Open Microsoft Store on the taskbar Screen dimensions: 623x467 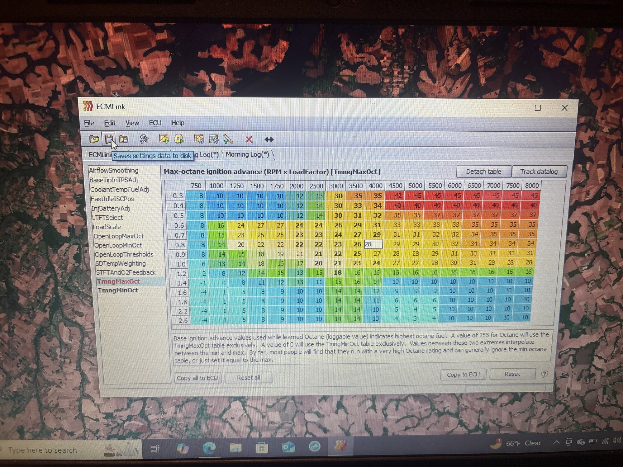click(262, 448)
